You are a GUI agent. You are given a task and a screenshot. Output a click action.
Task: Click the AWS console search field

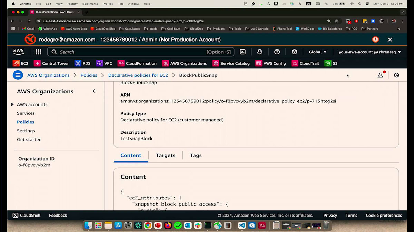tap(141, 52)
